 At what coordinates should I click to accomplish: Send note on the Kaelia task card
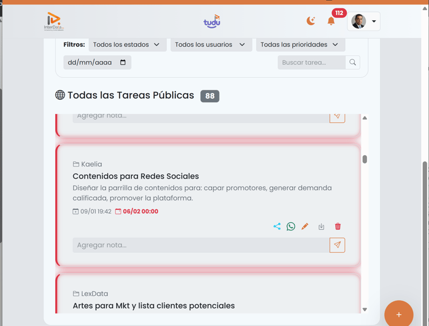pyautogui.click(x=337, y=245)
